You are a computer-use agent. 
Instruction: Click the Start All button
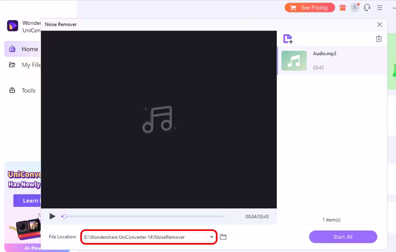click(343, 237)
